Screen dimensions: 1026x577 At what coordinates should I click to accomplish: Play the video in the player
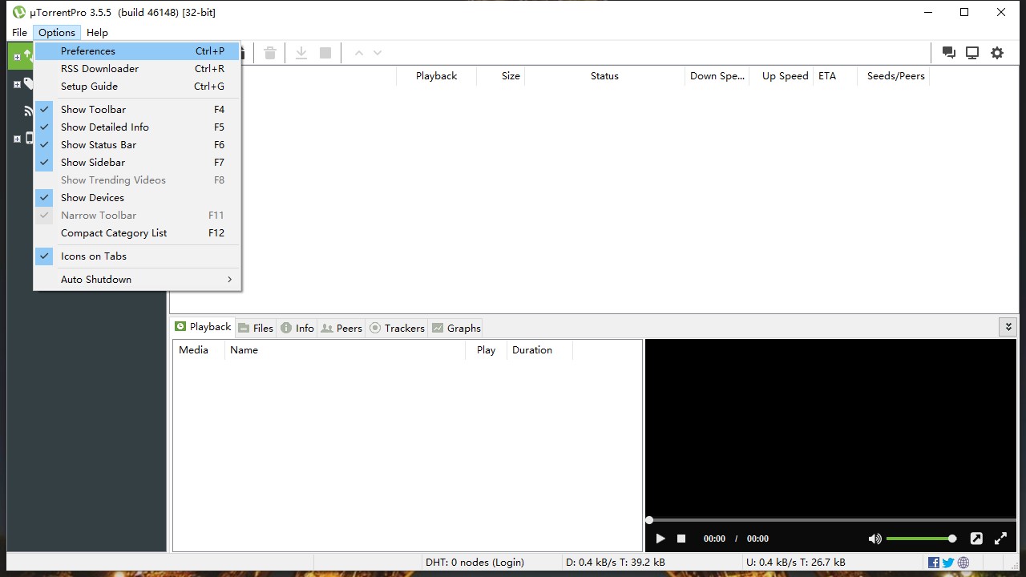tap(660, 539)
